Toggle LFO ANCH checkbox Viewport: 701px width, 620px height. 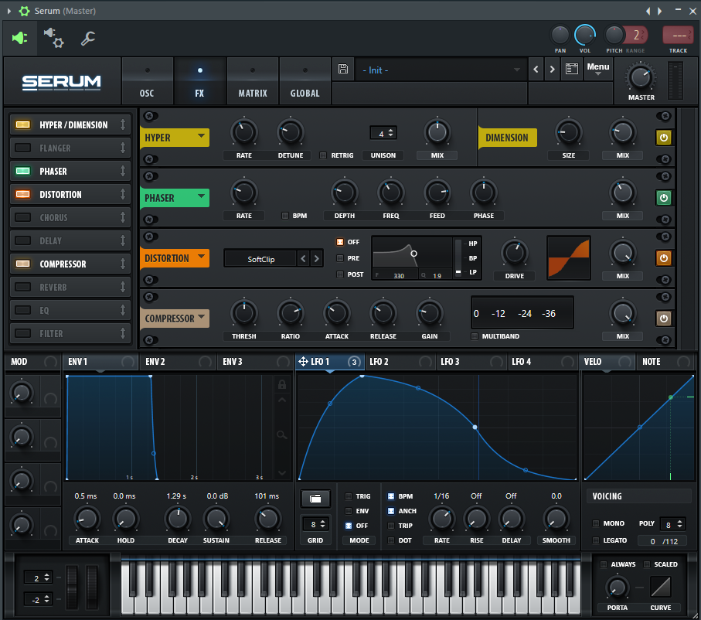pos(391,511)
